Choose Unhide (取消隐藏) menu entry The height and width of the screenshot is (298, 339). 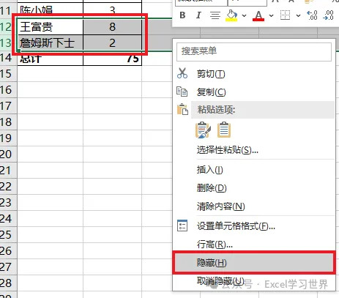254,281
